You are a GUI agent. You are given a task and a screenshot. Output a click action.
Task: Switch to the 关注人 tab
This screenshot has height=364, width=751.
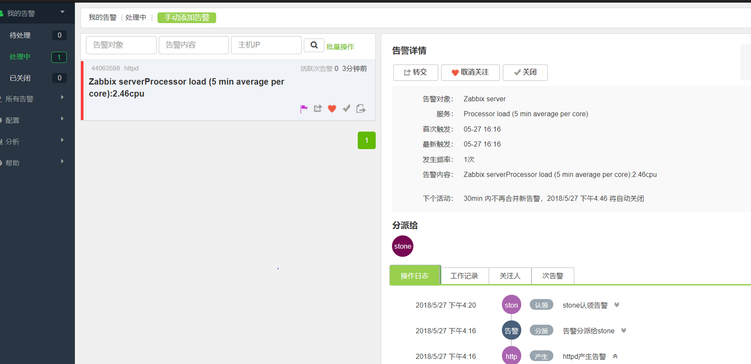(510, 276)
